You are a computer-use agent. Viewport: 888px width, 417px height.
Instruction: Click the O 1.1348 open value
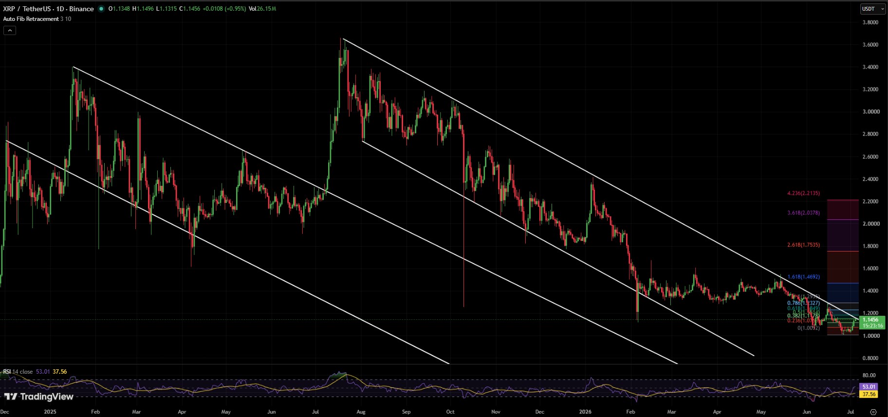(x=119, y=9)
